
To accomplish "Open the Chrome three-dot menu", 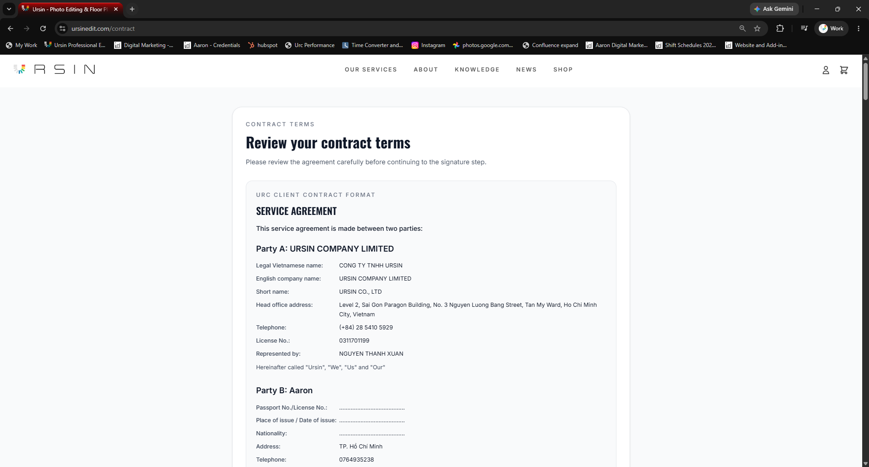I will 859,29.
